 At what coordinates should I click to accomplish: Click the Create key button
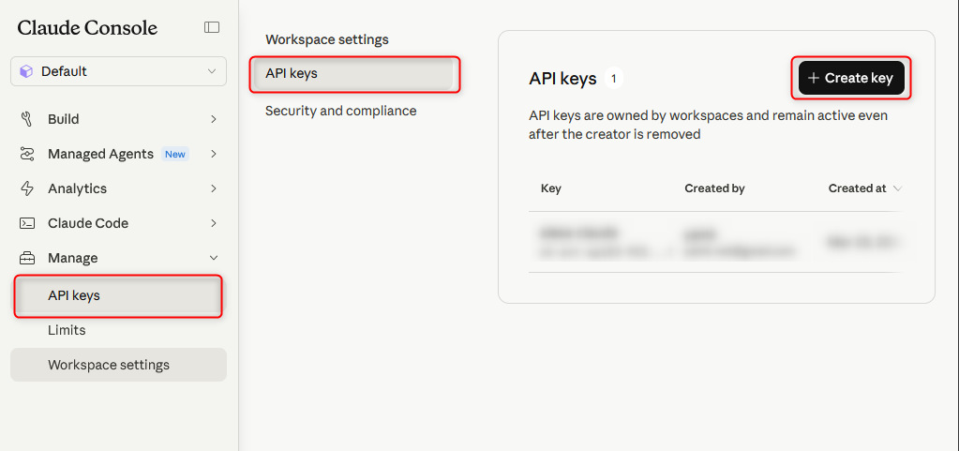pyautogui.click(x=851, y=78)
